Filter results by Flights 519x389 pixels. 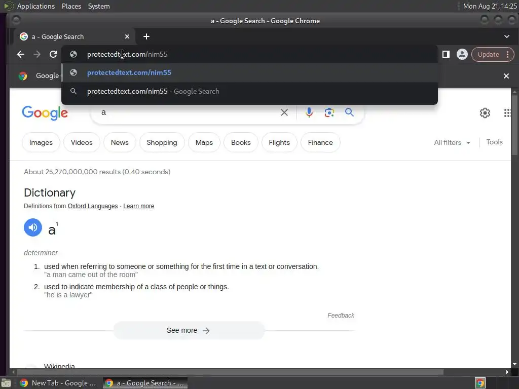(279, 142)
